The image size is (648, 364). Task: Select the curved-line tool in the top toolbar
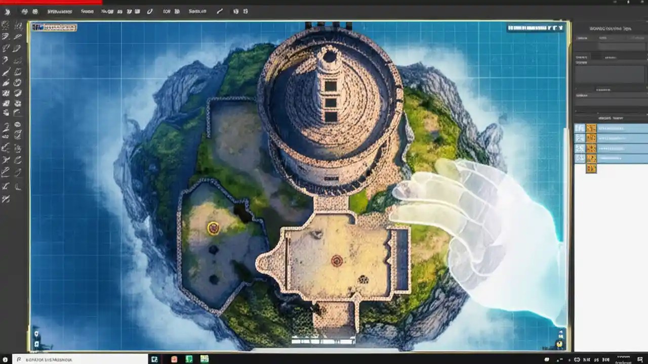pyautogui.click(x=220, y=11)
